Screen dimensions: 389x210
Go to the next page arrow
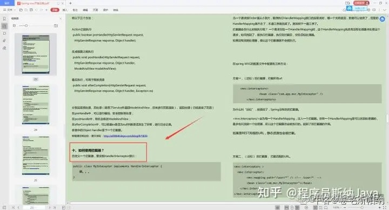[x=50, y=207]
